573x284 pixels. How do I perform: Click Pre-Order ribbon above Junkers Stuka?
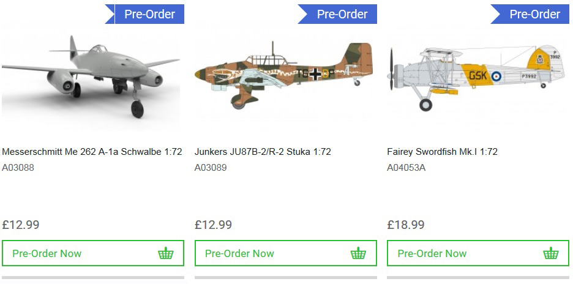(x=342, y=14)
